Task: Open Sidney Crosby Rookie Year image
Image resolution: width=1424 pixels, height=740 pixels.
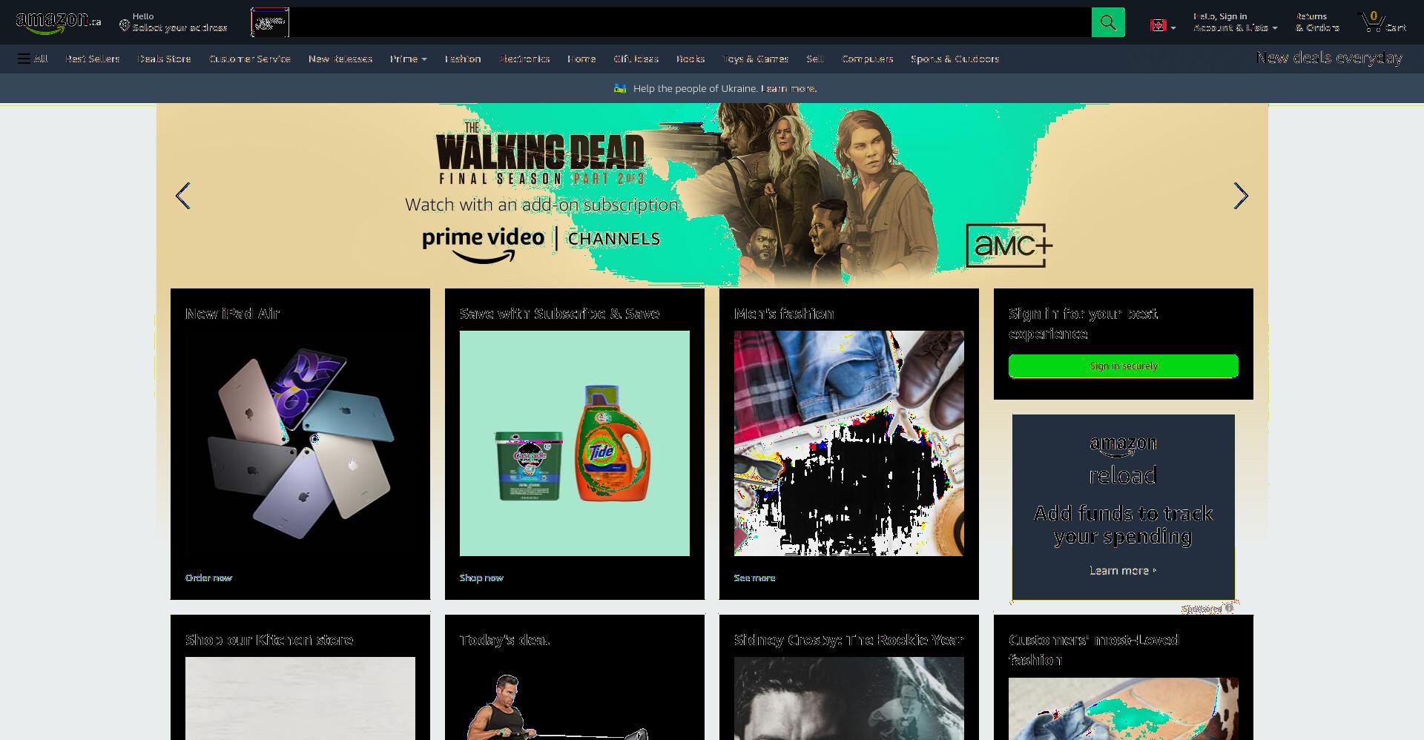Action: click(849, 698)
